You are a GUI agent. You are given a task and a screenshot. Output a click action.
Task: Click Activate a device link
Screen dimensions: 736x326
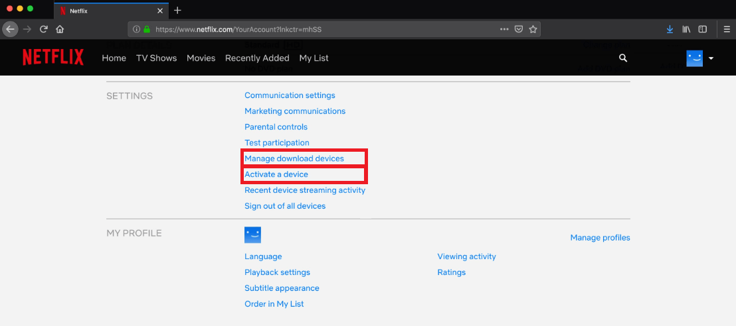[276, 174]
